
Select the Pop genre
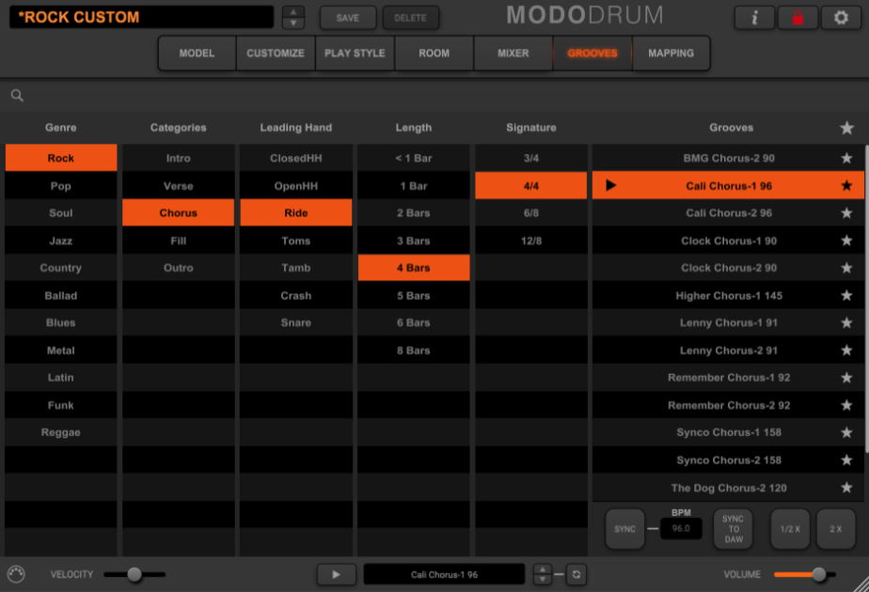pyautogui.click(x=61, y=186)
